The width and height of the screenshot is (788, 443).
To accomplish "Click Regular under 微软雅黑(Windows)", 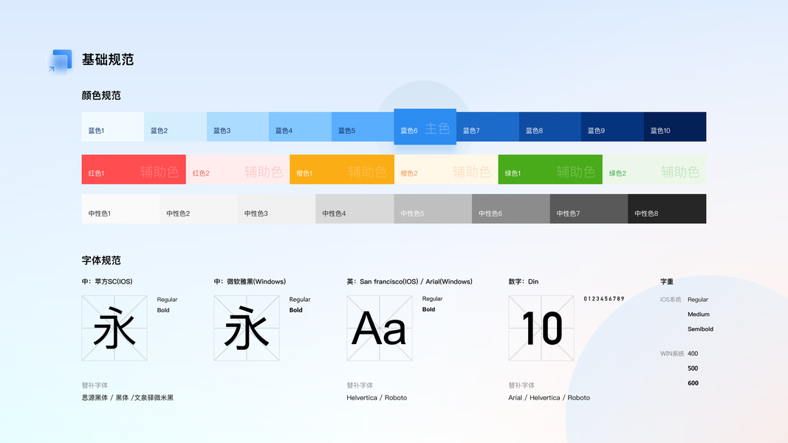I will pos(300,299).
